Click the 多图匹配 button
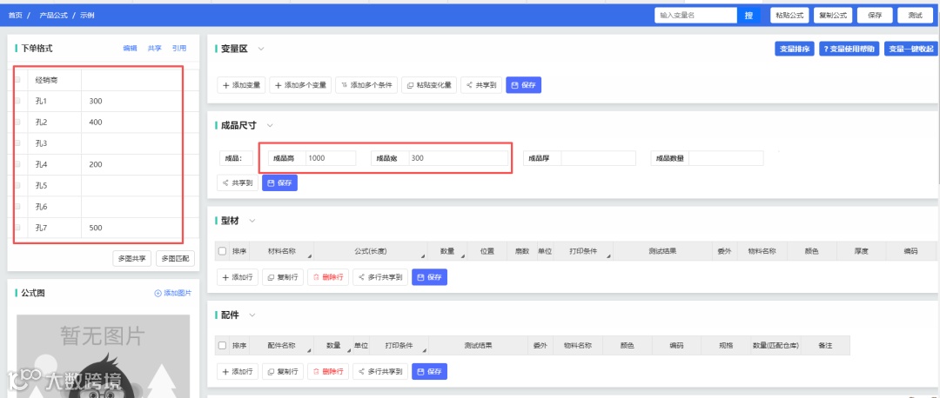The height and width of the screenshot is (398, 940). click(x=176, y=259)
